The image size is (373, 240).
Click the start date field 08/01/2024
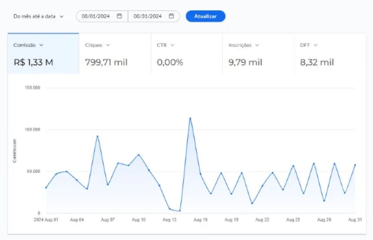[x=96, y=16]
